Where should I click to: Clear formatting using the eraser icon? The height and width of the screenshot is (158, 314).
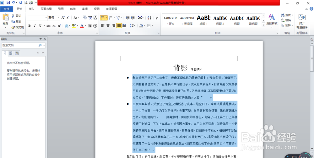point(85,18)
